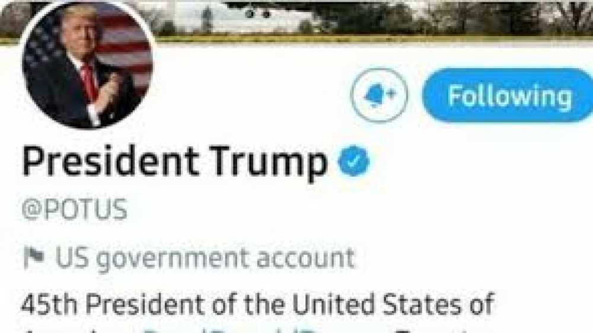593x333 pixels.
Task: Click the flag icon beside government label
Action: (x=34, y=257)
